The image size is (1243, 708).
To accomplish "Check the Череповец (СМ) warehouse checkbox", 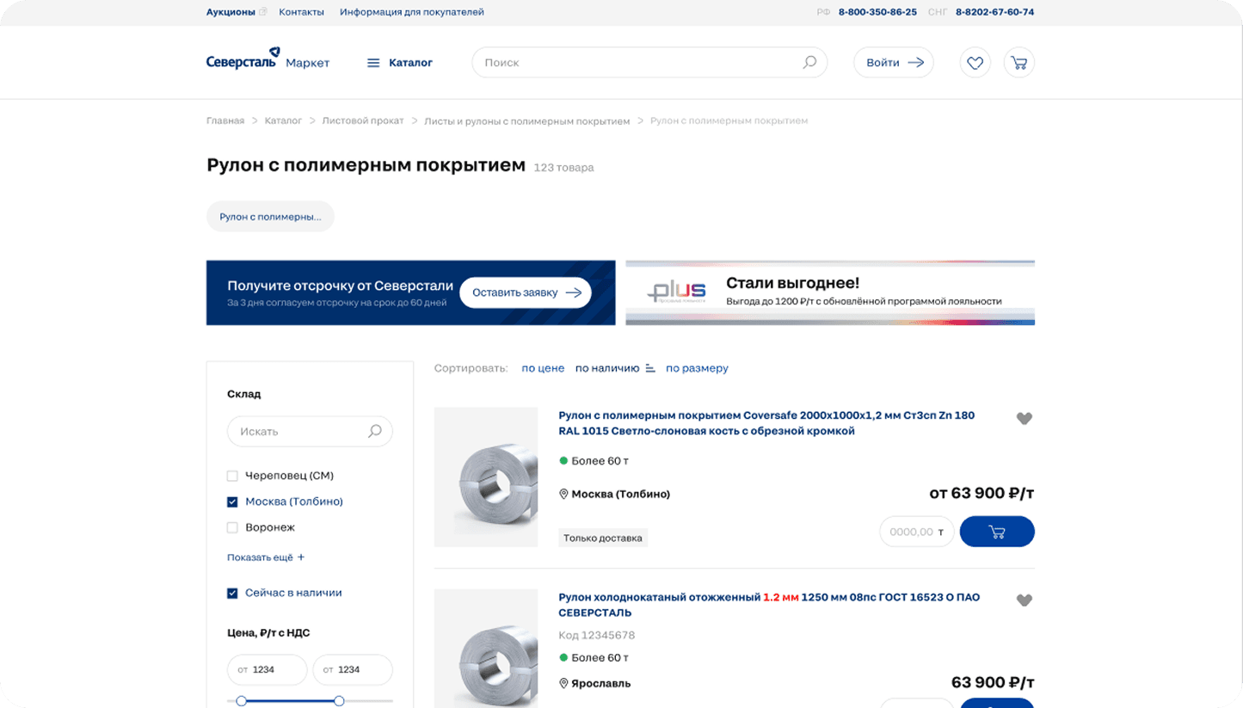I will click(x=232, y=476).
